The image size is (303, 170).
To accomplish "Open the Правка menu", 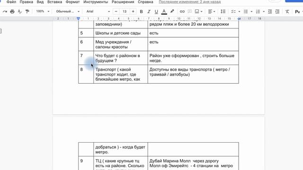I will (x=27, y=2).
